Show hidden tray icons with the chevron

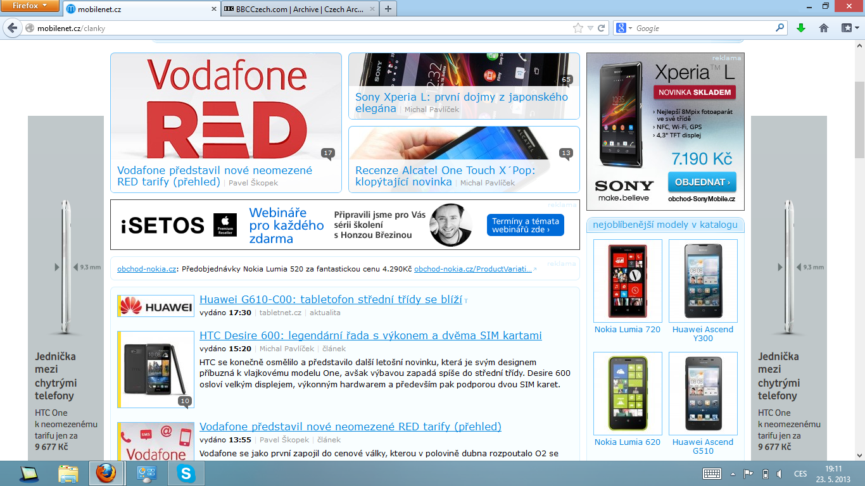tap(733, 473)
